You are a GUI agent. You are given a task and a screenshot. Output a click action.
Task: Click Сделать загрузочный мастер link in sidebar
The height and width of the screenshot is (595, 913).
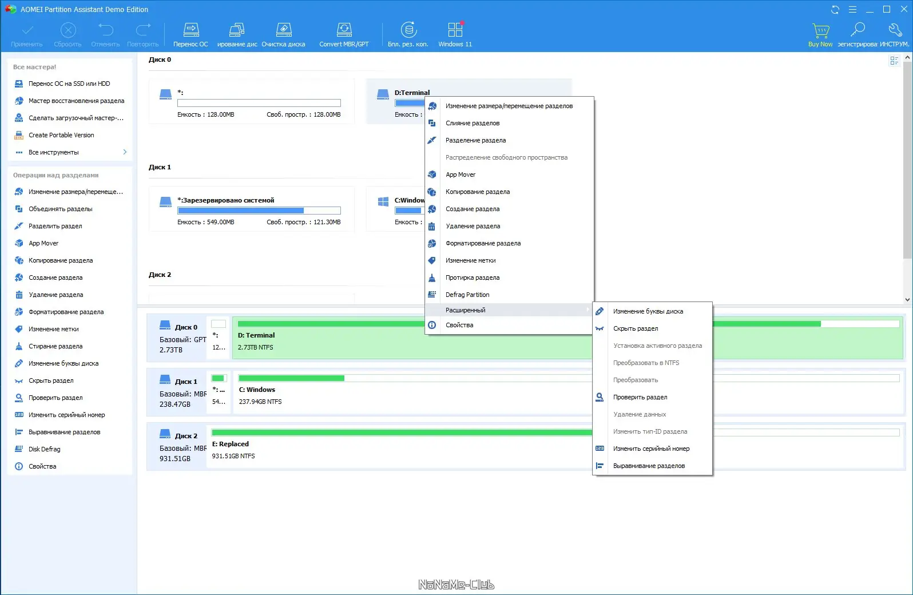(x=76, y=118)
